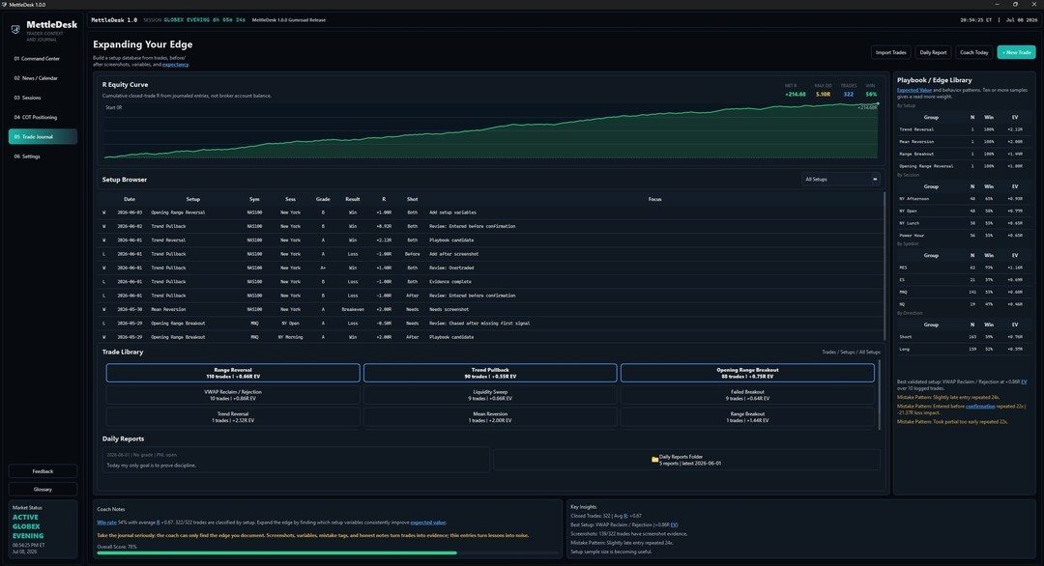Screen dimensions: 1044x566
Task: Click the Win rate link in Coach Notes
Action: [106, 523]
